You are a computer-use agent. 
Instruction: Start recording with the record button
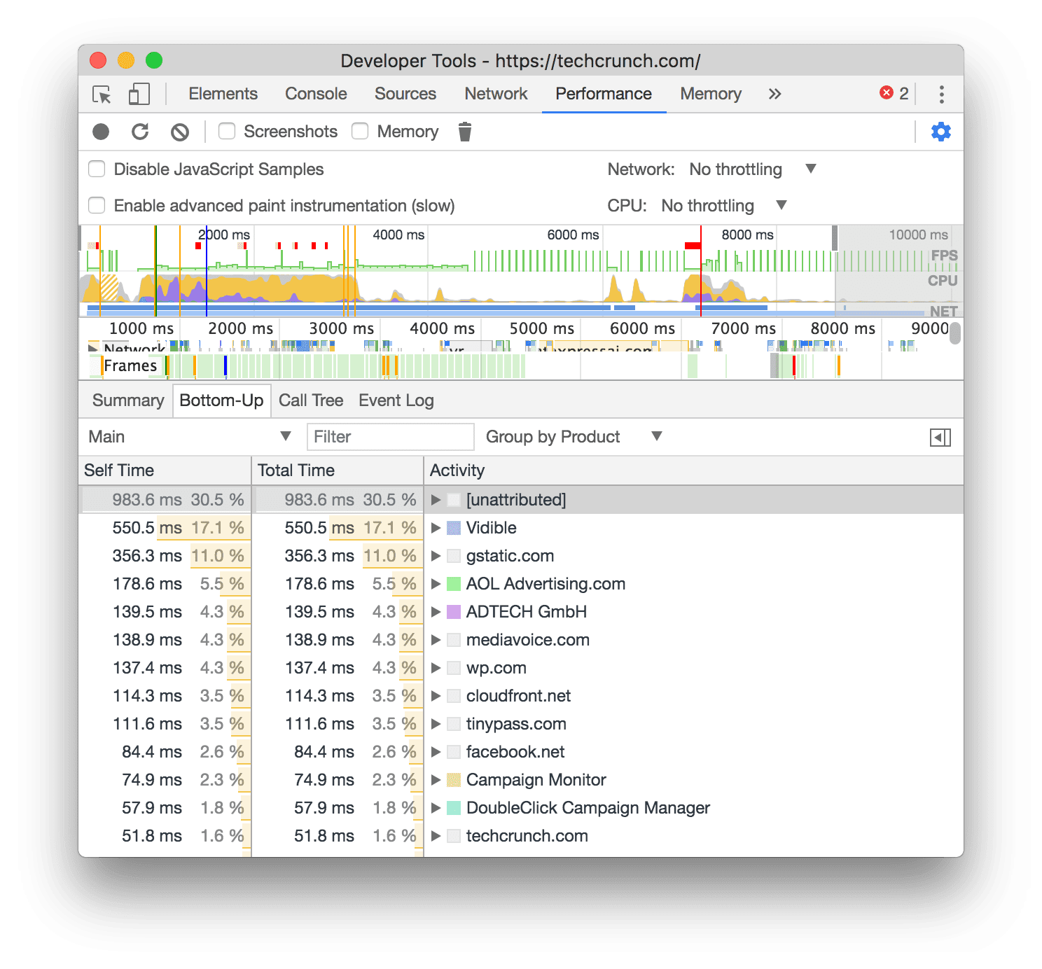click(102, 131)
